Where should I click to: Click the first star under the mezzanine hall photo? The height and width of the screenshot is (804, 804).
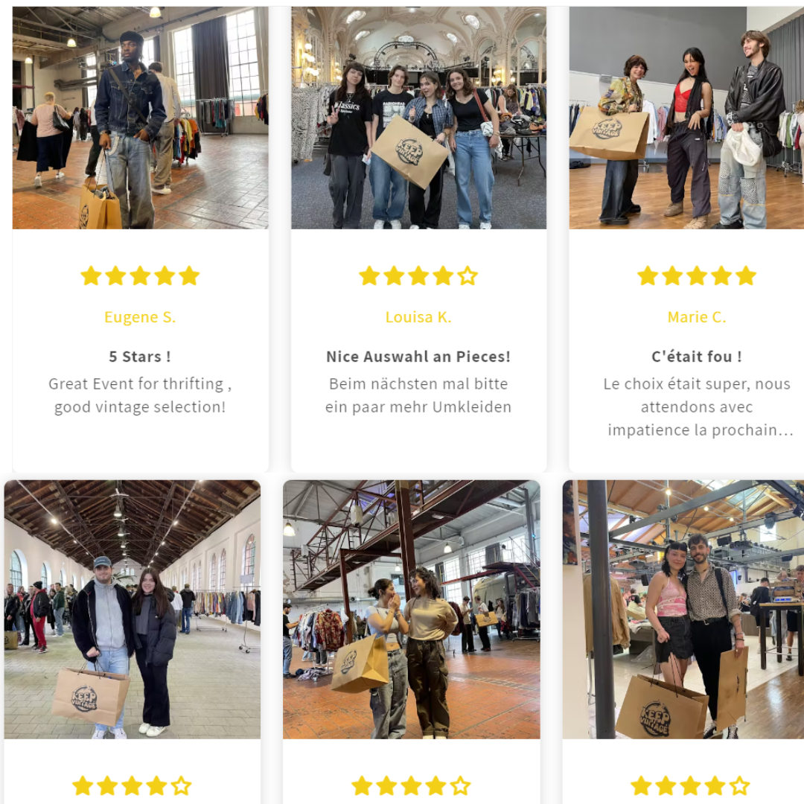[x=362, y=785]
